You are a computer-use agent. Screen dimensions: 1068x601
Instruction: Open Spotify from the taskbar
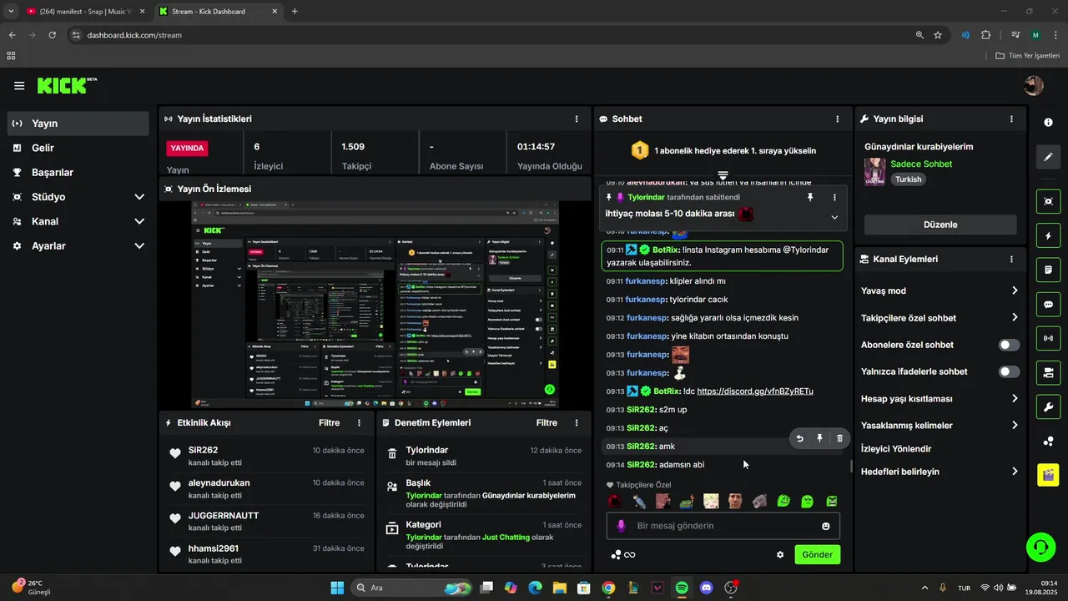(x=682, y=588)
